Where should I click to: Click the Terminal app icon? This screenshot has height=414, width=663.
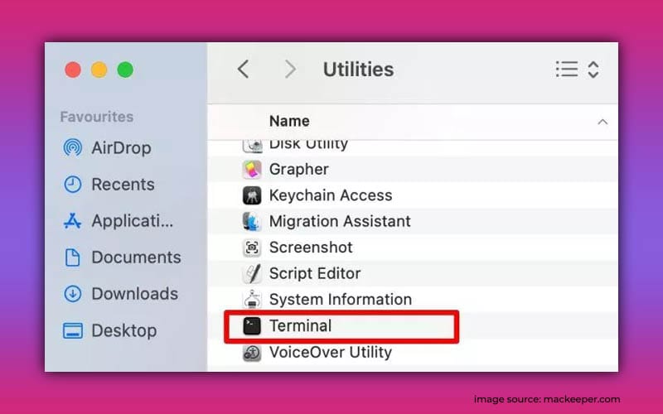252,326
